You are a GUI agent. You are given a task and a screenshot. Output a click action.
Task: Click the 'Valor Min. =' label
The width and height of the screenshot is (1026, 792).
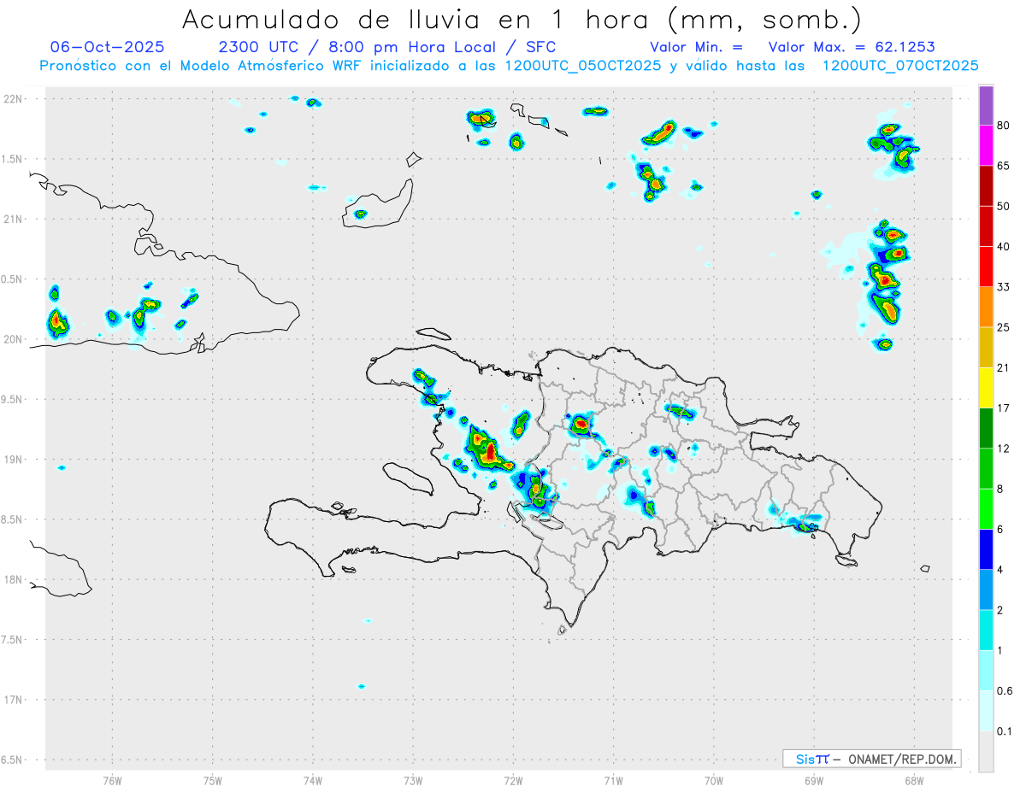pos(696,47)
